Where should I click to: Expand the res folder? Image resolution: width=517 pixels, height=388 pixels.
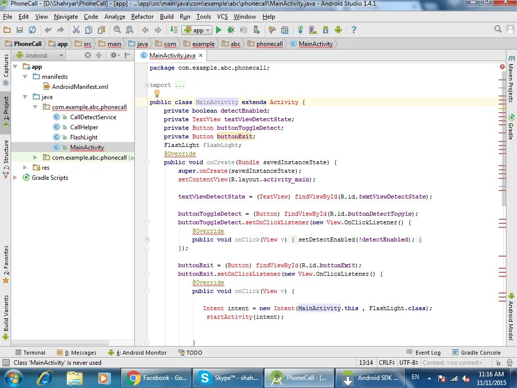click(x=25, y=168)
